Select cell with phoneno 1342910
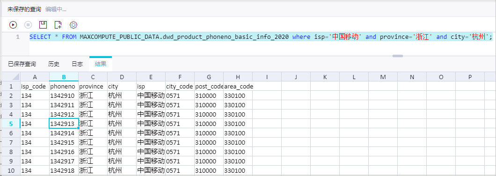 point(64,95)
